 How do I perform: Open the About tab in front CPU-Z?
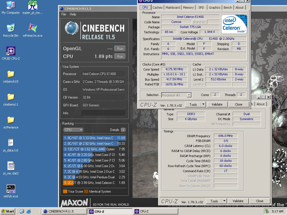pos(239,8)
